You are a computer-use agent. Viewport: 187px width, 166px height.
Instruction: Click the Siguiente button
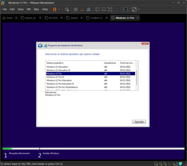coord(139,122)
